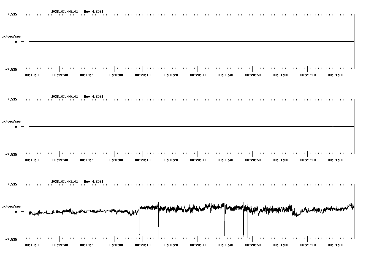Click the 08:21:00 time label under HNE plot
374x255 pixels.
click(x=280, y=75)
